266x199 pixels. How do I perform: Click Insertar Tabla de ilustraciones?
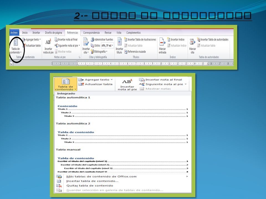click(140, 40)
